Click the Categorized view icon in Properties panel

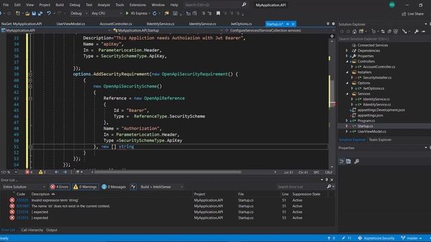coord(341,161)
